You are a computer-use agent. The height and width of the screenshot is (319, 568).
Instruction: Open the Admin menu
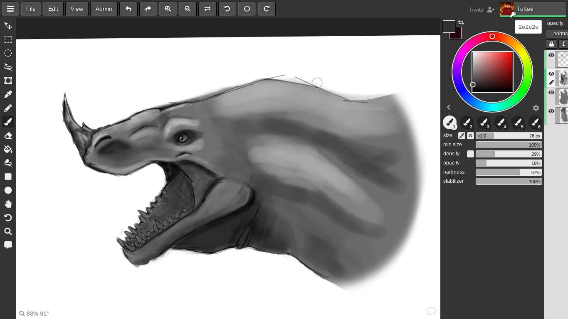[x=104, y=9]
